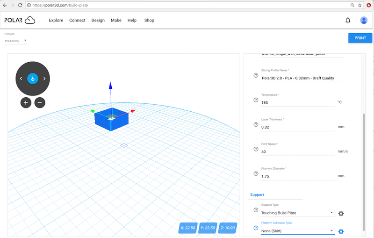This screenshot has height=238, width=374.
Task: Click the PRINT button
Action: (360, 38)
